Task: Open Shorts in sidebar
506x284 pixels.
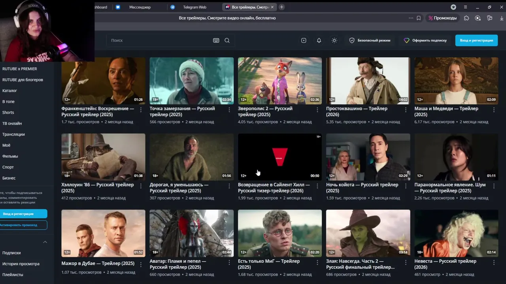Action: [8, 112]
